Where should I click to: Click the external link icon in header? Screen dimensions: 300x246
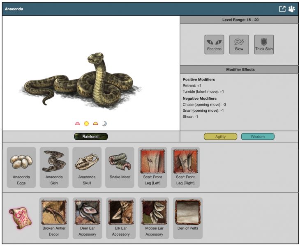click(x=282, y=9)
